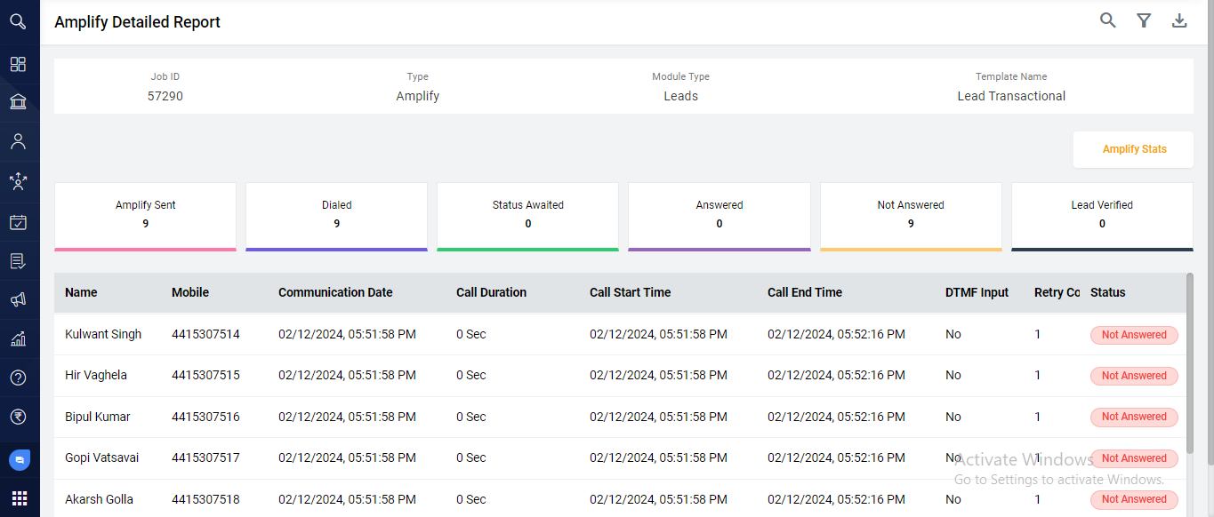Image resolution: width=1214 pixels, height=517 pixels.
Task: Click the Amplify Stats button
Action: click(1134, 149)
